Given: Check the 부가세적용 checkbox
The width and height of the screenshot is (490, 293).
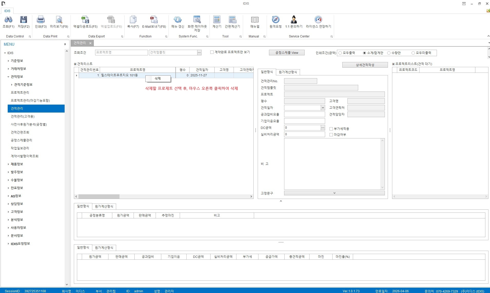Looking at the screenshot, I should [331, 129].
